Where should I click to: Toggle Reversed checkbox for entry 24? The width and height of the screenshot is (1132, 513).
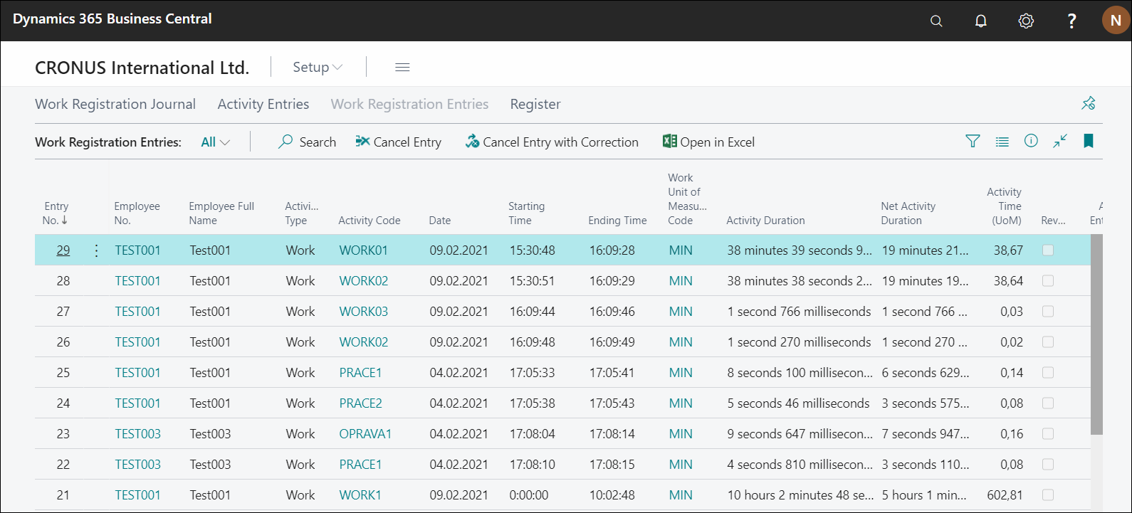click(x=1048, y=403)
